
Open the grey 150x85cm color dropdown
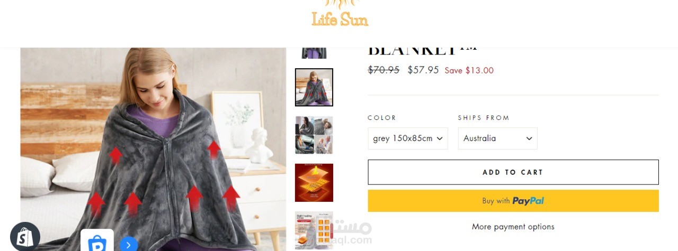[408, 138]
